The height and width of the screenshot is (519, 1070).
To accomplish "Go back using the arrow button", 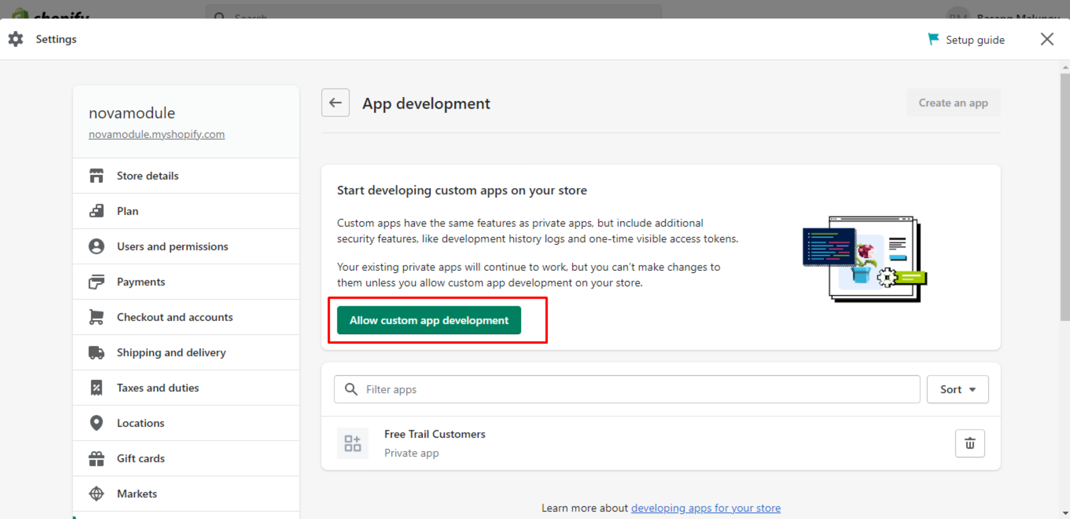I will [335, 103].
